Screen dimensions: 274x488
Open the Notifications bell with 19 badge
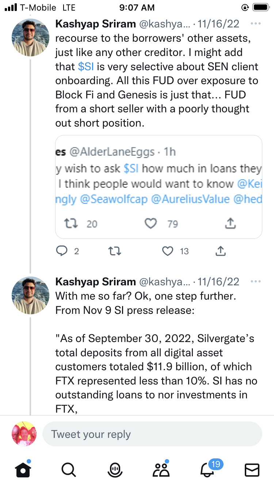207,470
